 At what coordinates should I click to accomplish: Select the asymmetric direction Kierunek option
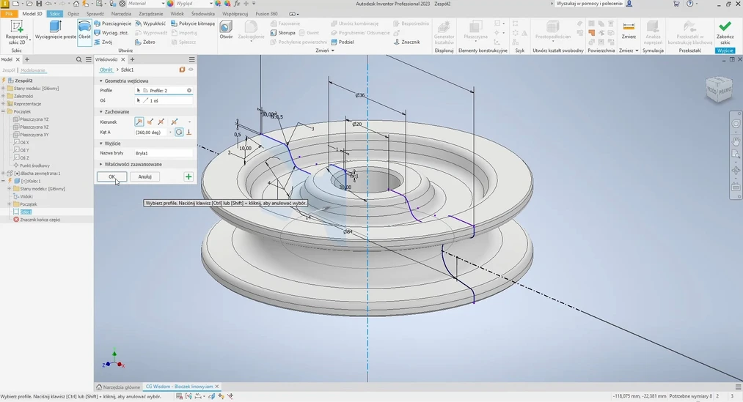tap(175, 122)
